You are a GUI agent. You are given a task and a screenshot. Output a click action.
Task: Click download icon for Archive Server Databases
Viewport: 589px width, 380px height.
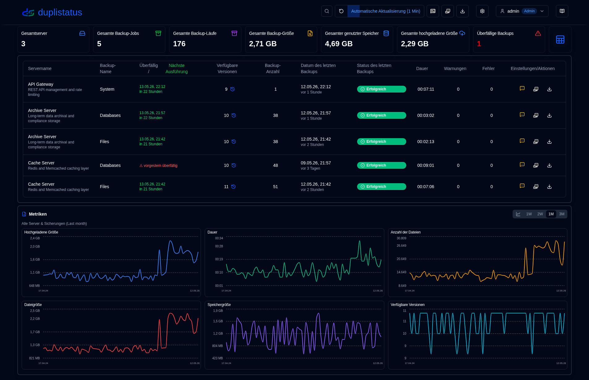(x=549, y=115)
